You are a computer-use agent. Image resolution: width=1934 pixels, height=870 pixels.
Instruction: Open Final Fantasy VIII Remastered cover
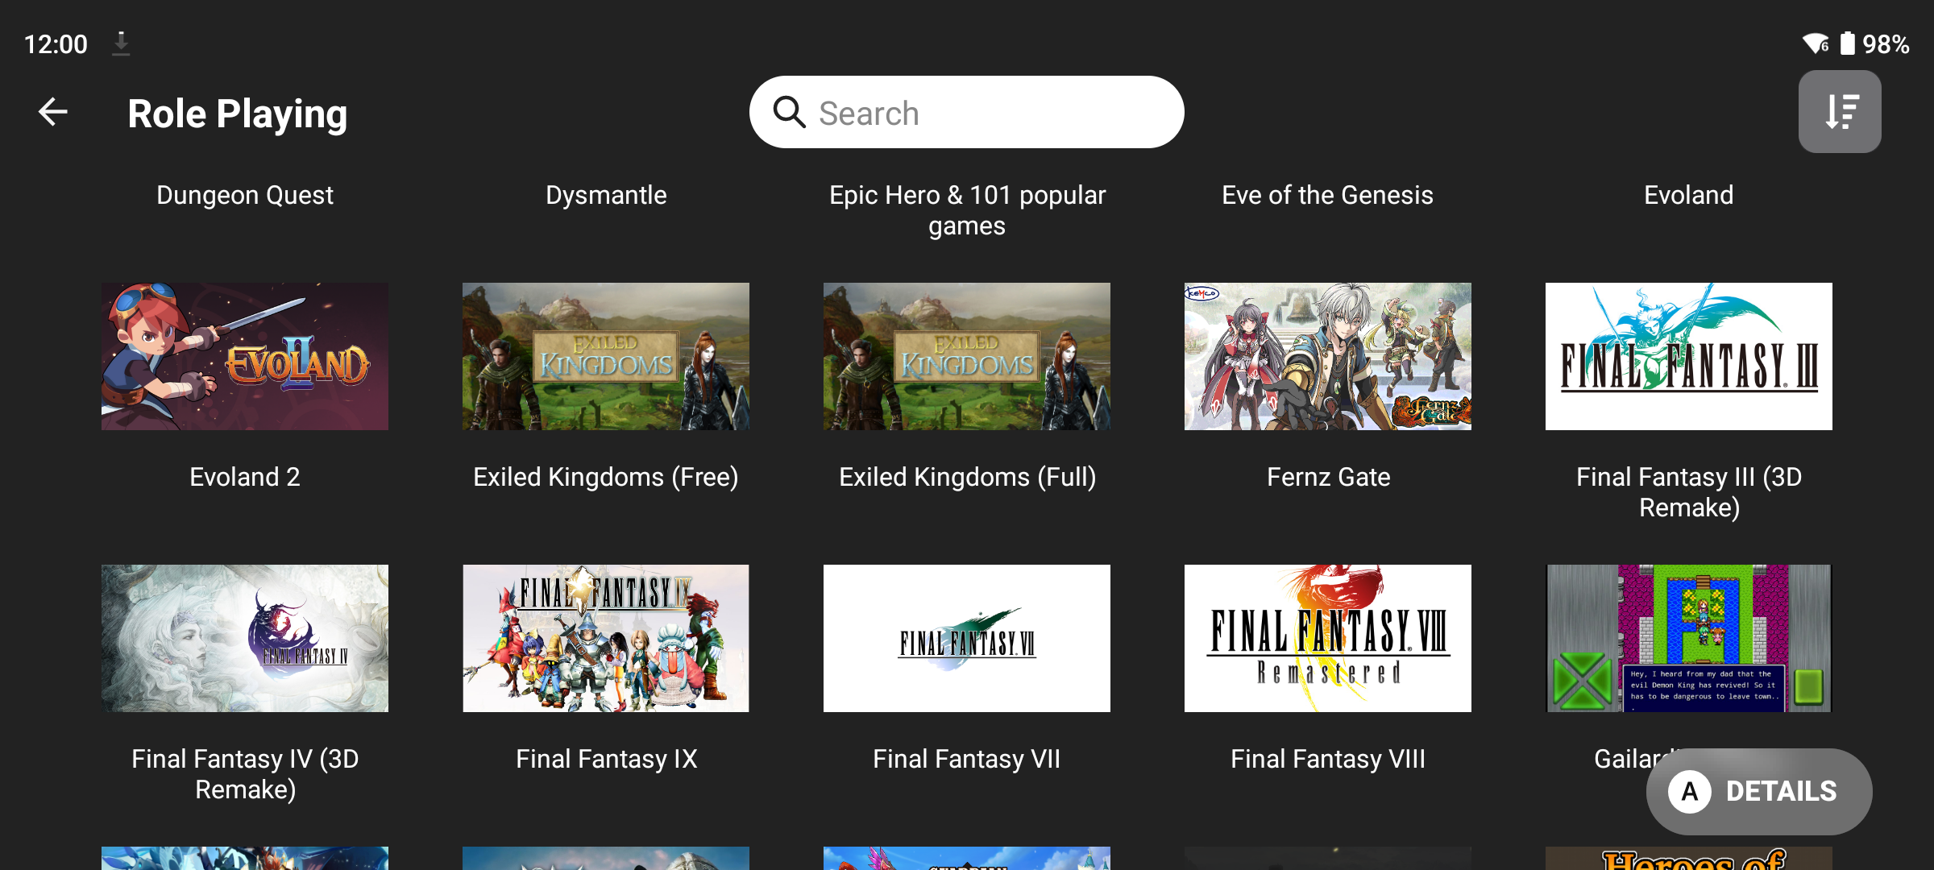click(1328, 638)
